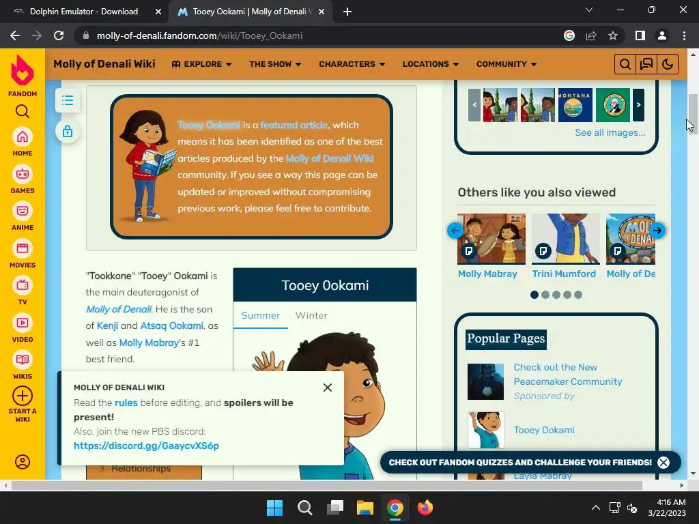Click the page lock icon
Viewport: 699px width, 524px height.
68,132
